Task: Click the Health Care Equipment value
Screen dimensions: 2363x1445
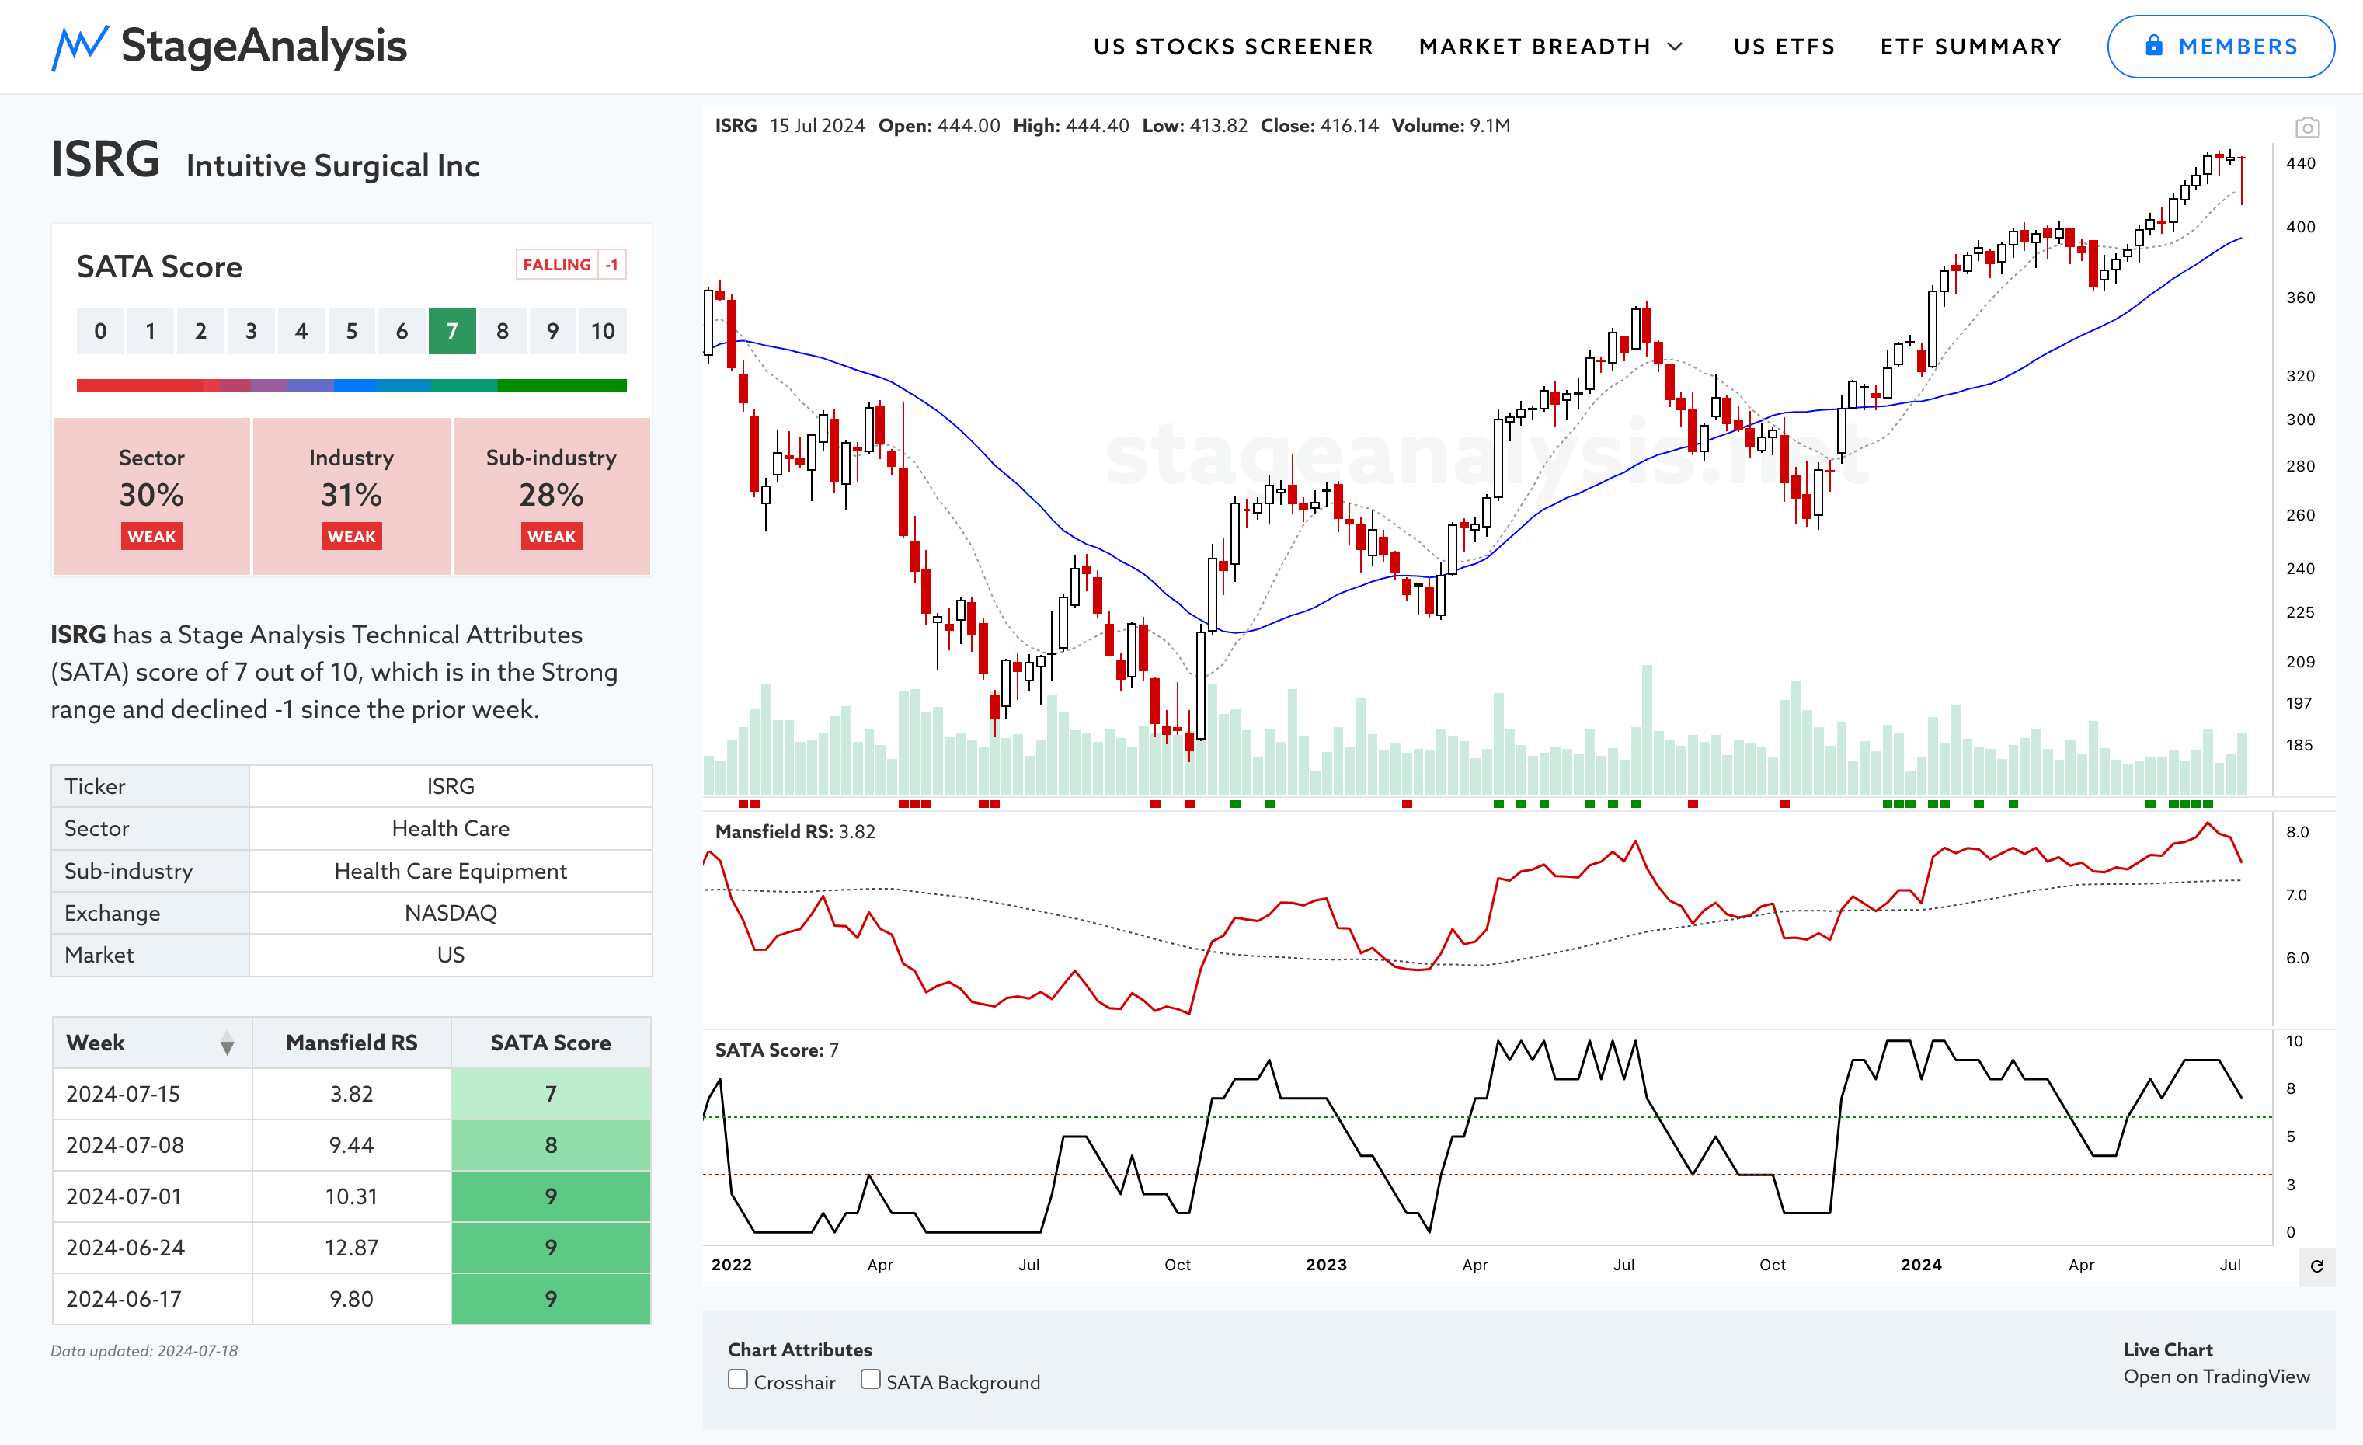Action: [451, 871]
